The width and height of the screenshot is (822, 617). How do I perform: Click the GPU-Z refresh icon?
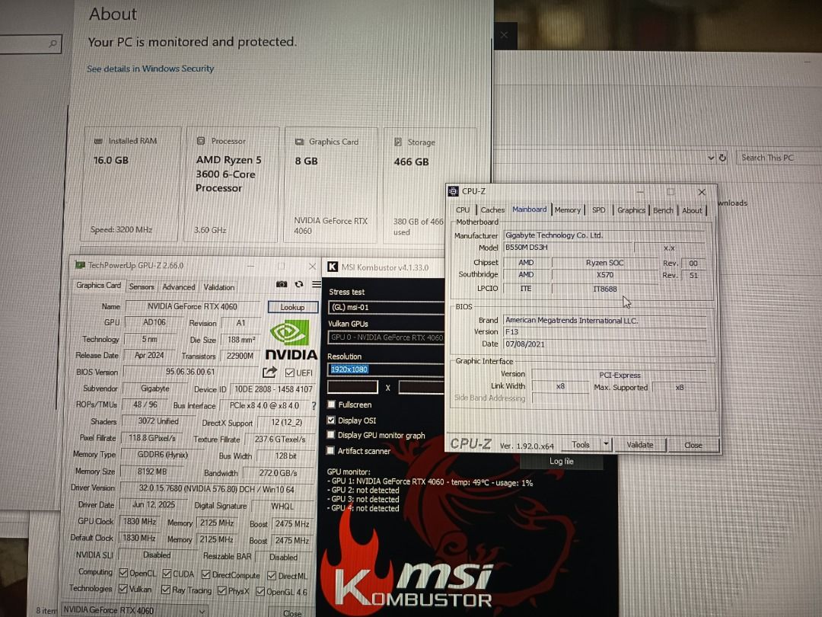tap(299, 284)
